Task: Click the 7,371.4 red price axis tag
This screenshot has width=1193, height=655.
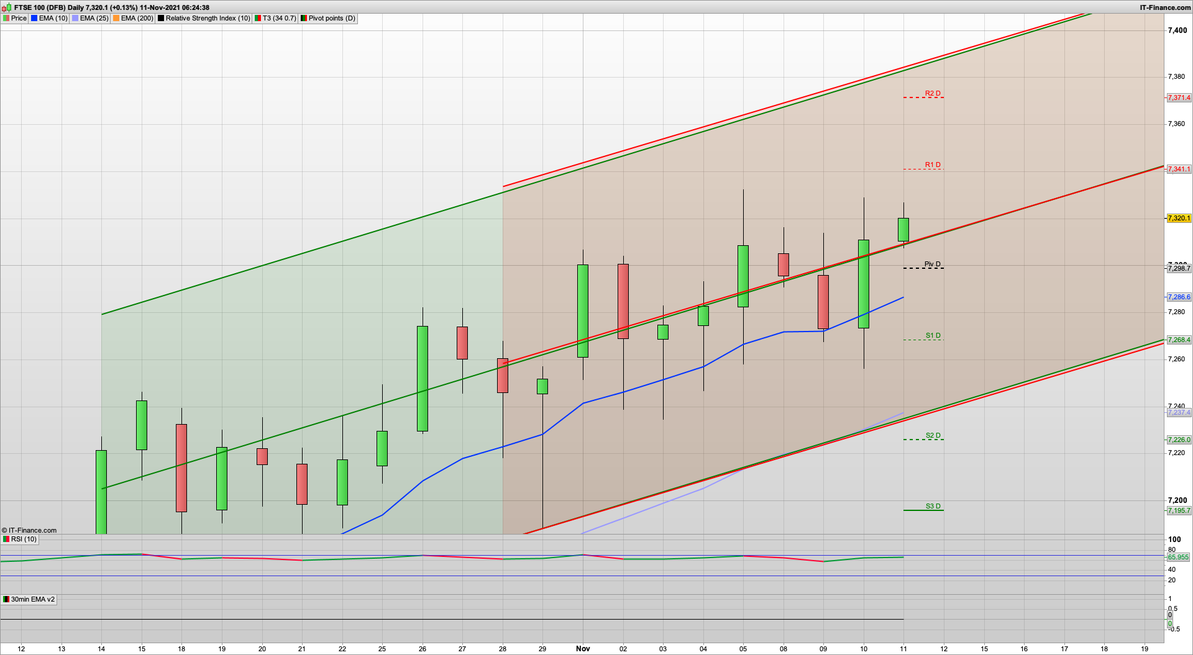Action: tap(1179, 98)
